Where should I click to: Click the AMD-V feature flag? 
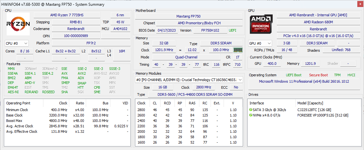pyautogui.click(x=30, y=83)
